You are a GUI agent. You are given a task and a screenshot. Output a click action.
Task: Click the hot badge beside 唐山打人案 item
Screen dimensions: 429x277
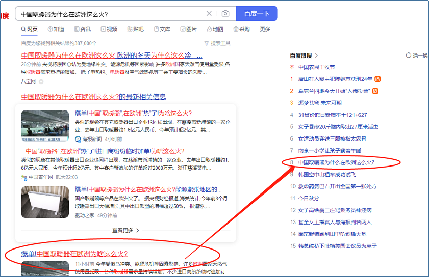coord(377,79)
